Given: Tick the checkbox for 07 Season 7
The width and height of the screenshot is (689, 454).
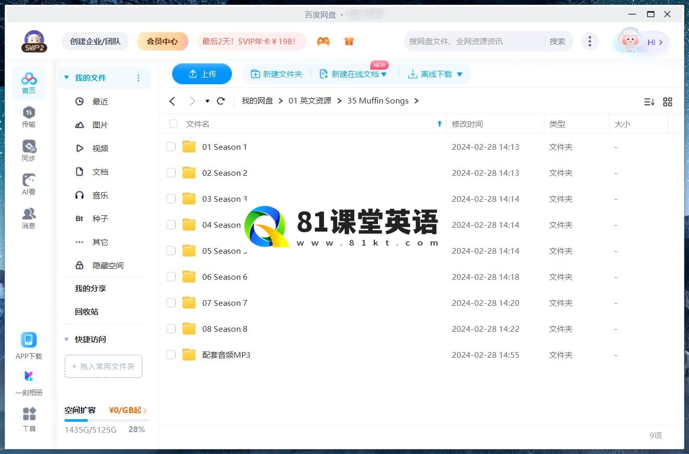Looking at the screenshot, I should pos(171,303).
